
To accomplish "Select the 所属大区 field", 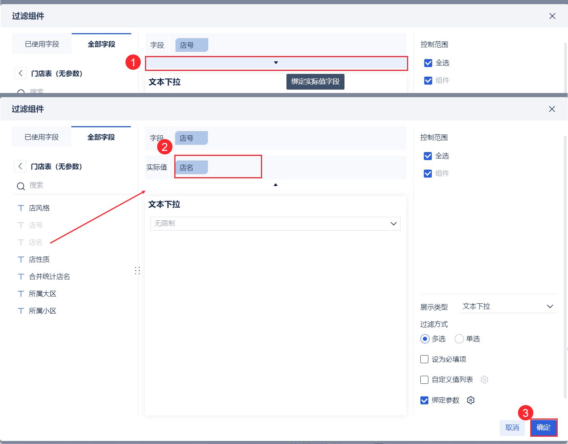I will click(43, 293).
